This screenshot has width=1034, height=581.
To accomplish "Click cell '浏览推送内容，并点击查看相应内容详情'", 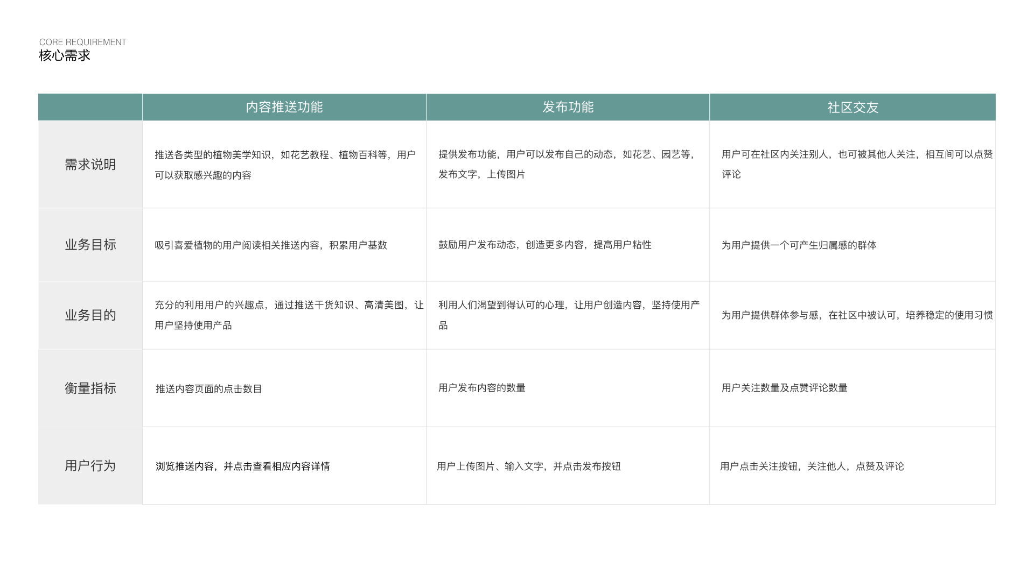I will [x=284, y=466].
